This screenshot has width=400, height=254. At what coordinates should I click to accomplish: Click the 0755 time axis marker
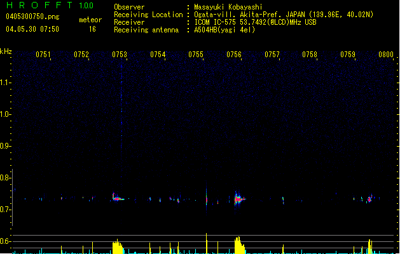tap(196, 55)
